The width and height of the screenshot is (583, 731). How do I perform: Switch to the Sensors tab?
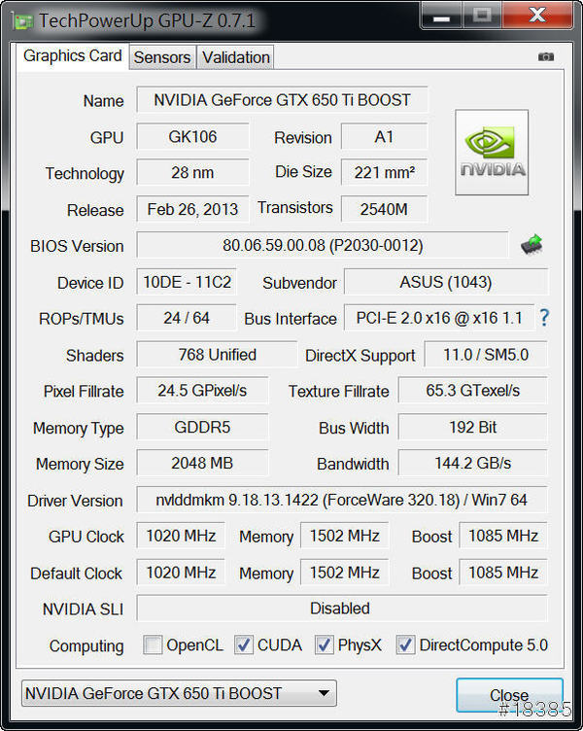click(x=161, y=57)
